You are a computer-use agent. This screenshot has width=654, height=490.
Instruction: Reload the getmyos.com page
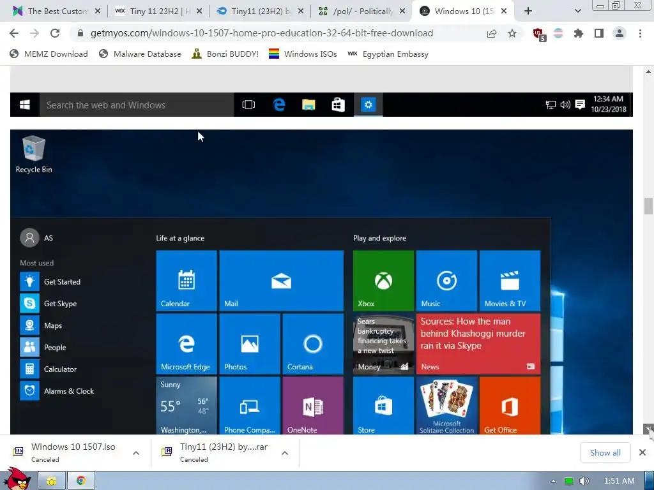pyautogui.click(x=55, y=33)
